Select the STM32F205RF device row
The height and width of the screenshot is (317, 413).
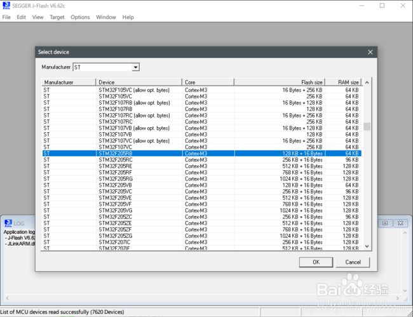pyautogui.click(x=202, y=172)
